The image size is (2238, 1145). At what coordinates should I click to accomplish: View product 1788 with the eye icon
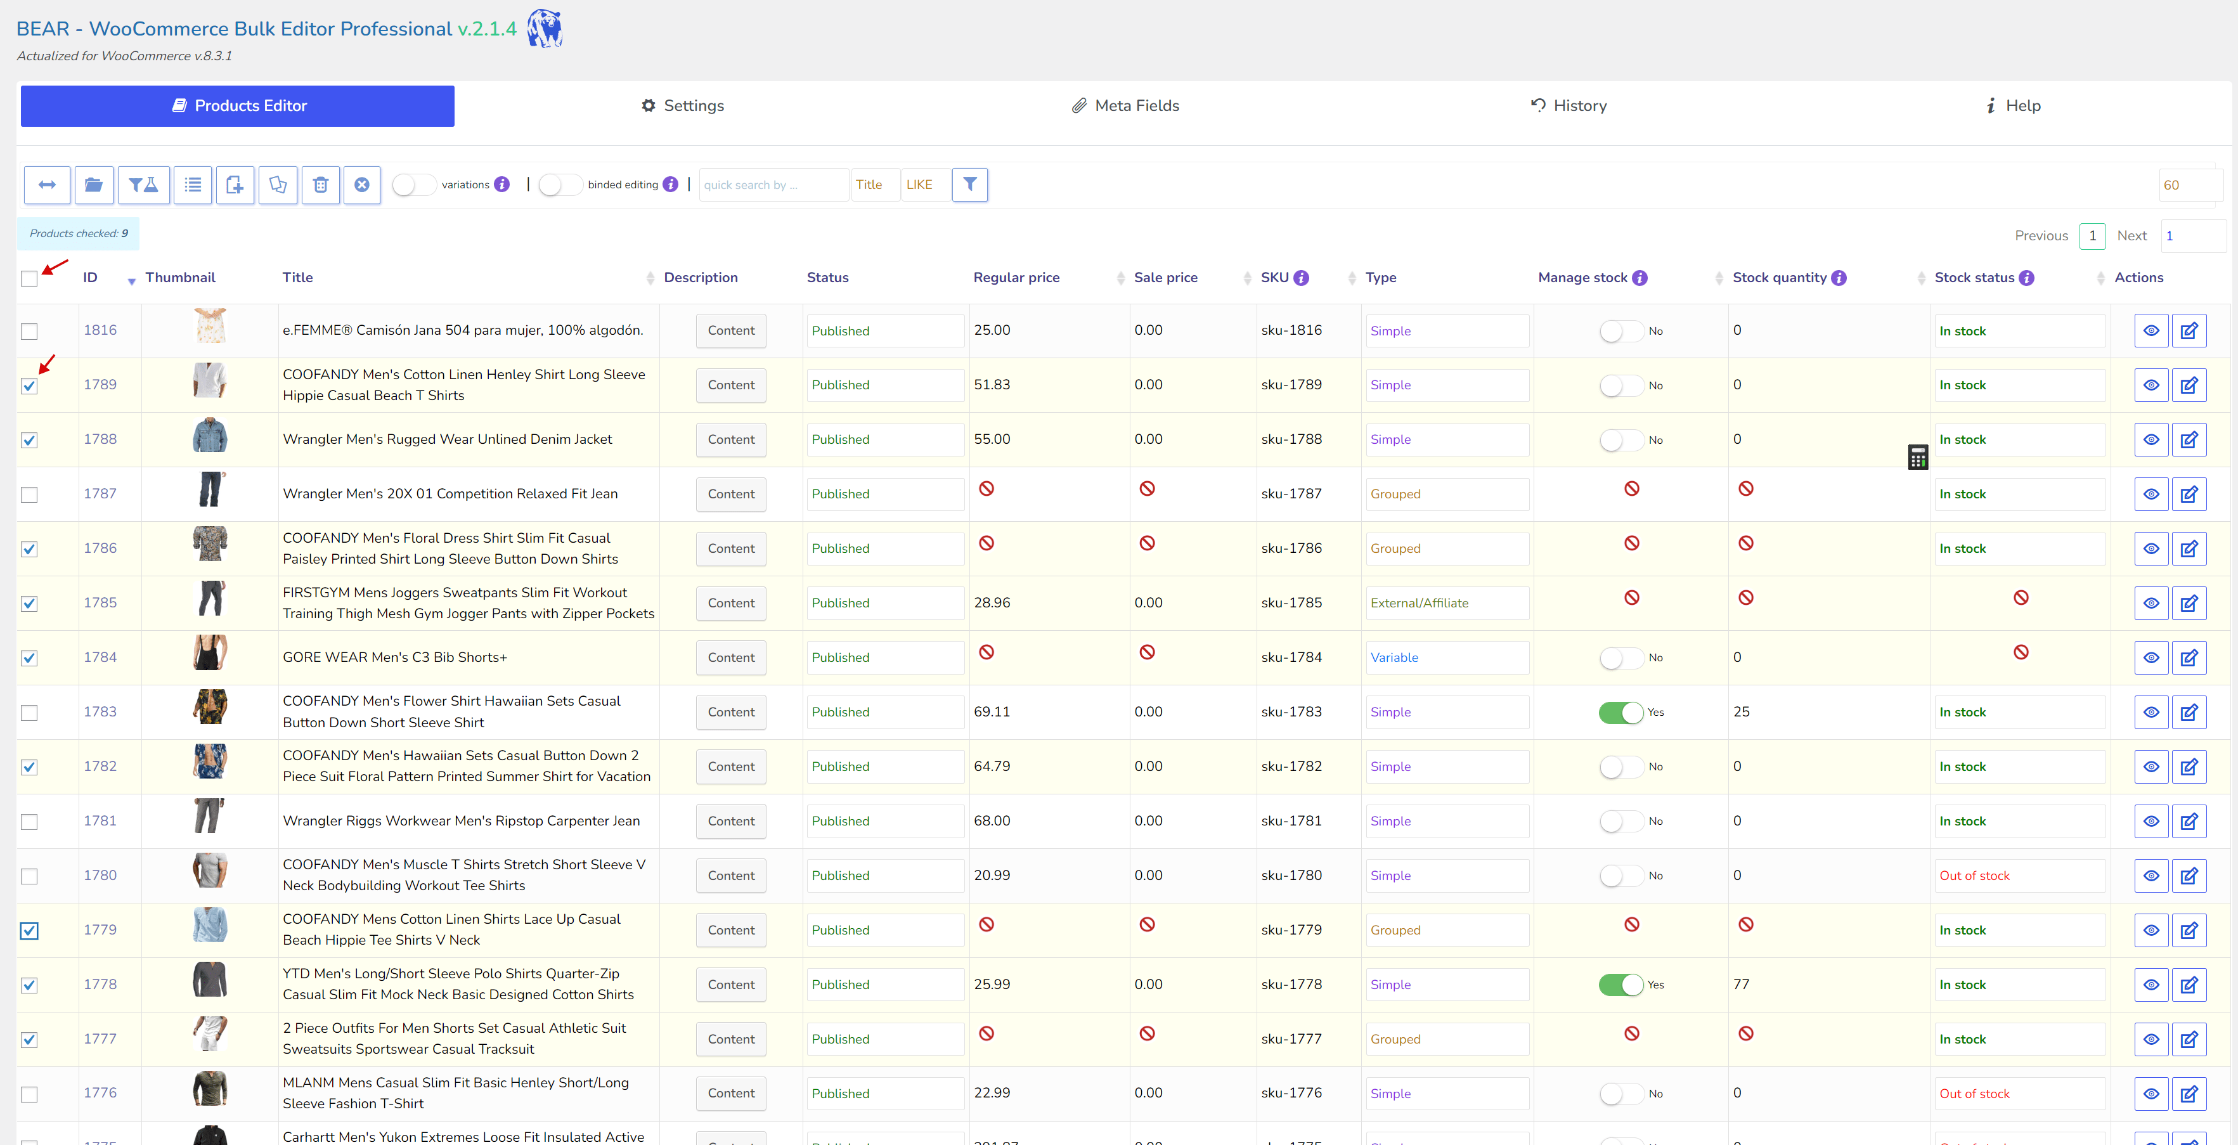2151,439
